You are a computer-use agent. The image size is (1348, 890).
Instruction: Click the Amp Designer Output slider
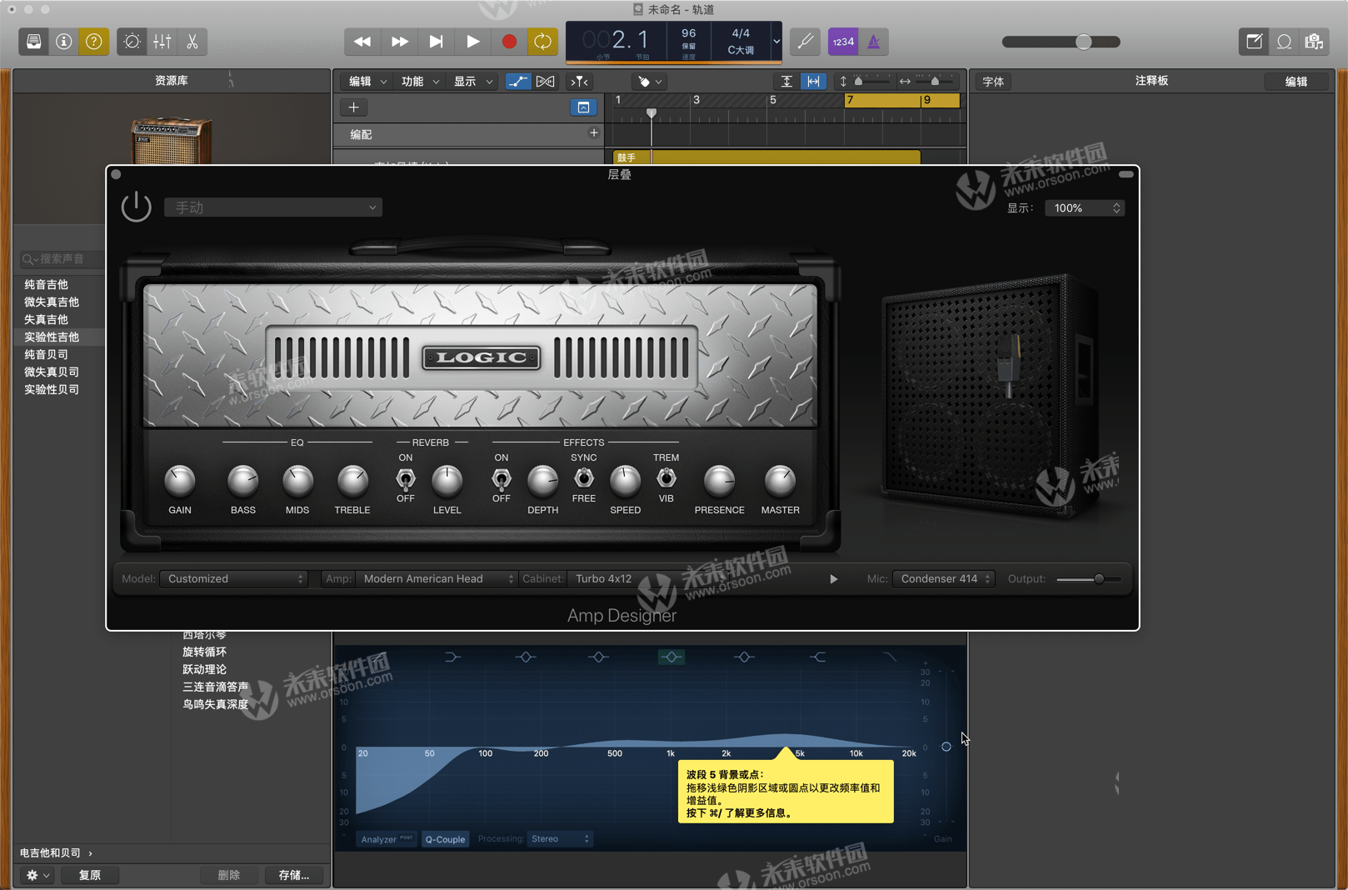(x=1089, y=579)
